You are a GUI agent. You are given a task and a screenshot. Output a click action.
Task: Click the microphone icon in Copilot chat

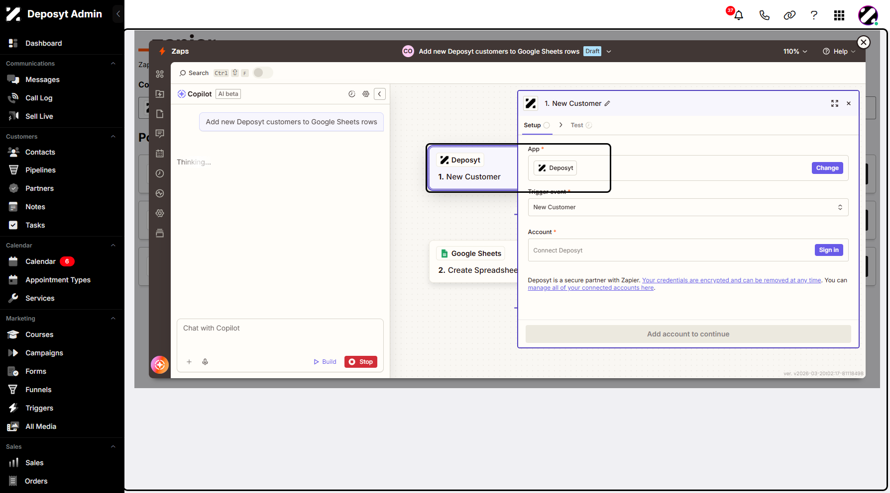point(205,362)
